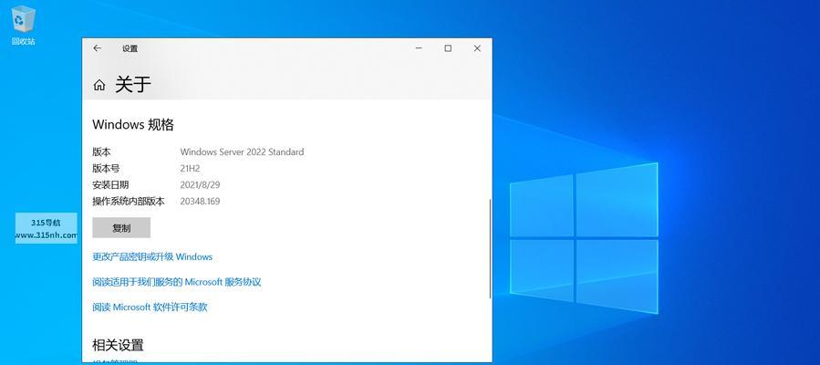Copy Windows specifications with 复制 button
The width and height of the screenshot is (820, 365).
pyautogui.click(x=121, y=228)
